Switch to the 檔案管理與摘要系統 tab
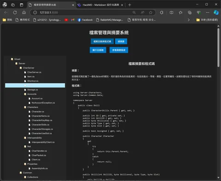This screenshot has width=221, height=181. [52, 5]
